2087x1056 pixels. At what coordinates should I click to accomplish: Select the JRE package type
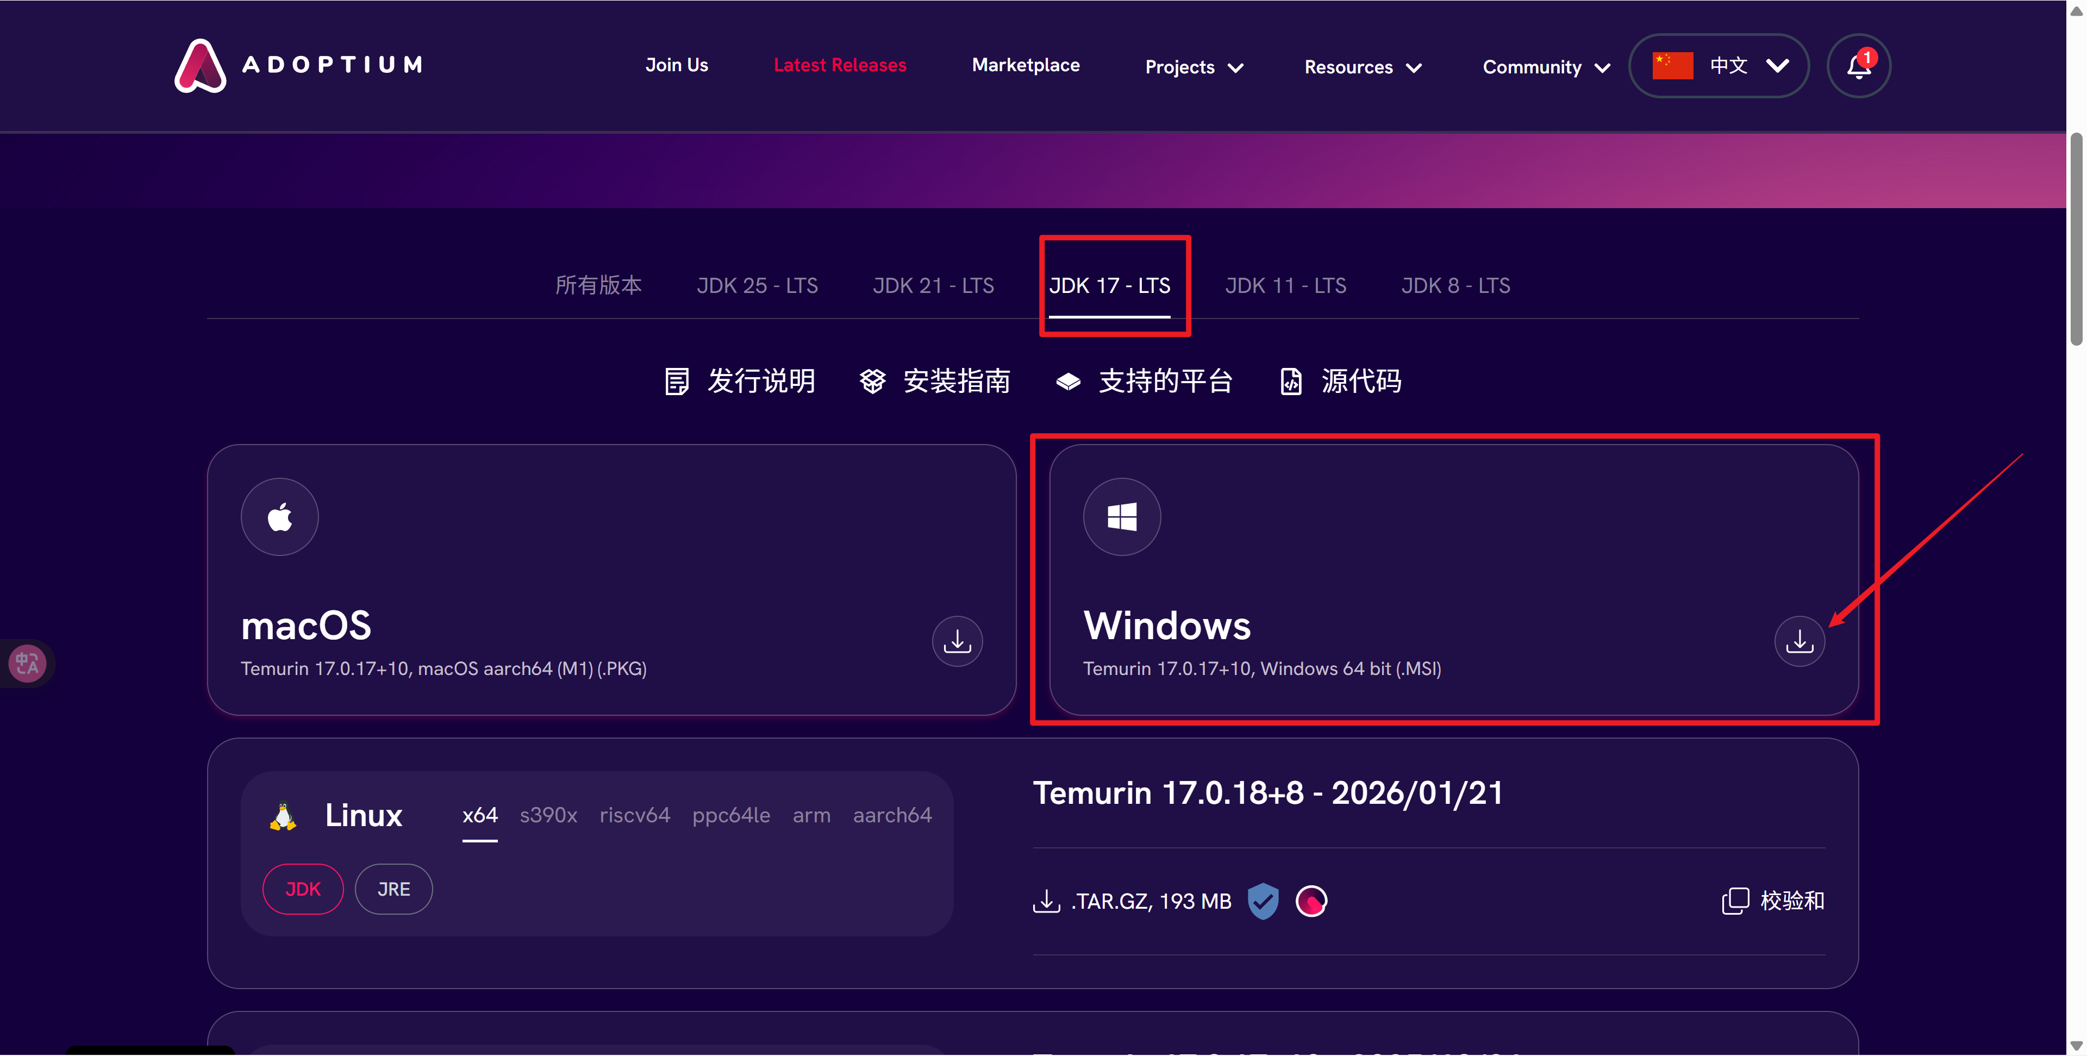pyautogui.click(x=393, y=889)
